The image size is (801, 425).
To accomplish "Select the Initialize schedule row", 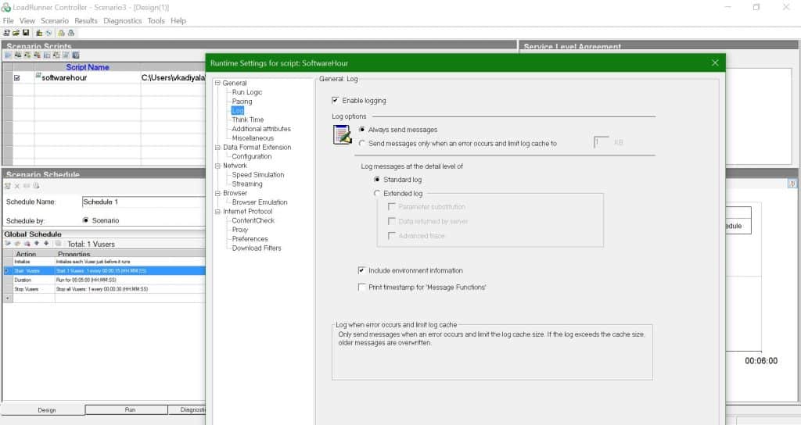I will [104, 261].
